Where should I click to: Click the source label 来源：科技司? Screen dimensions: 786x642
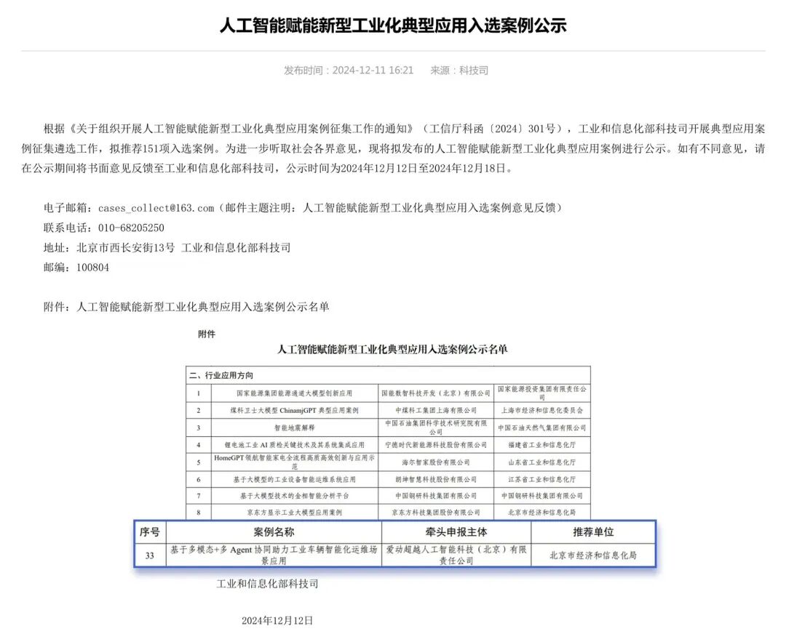click(459, 70)
